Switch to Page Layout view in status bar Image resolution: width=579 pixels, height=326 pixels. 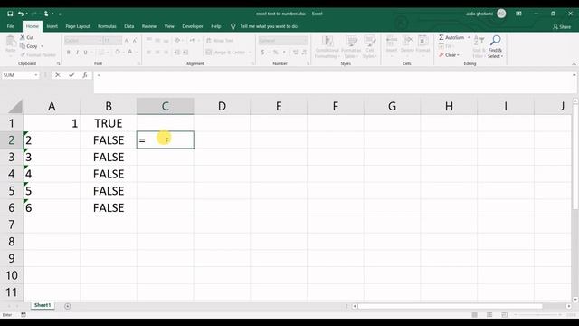tap(489, 314)
